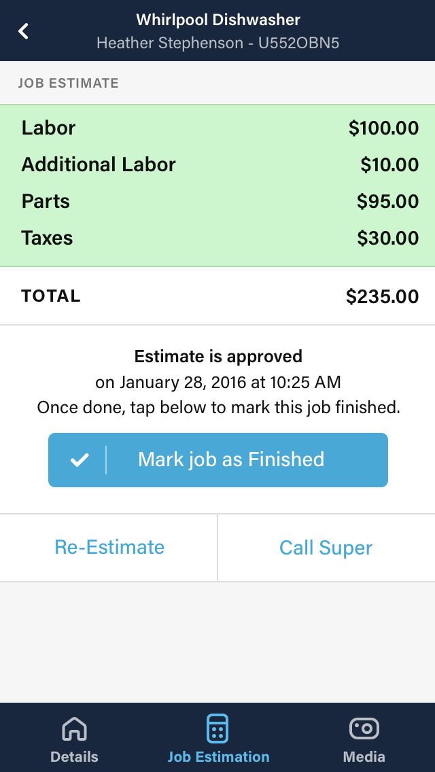Tap the back arrow icon
This screenshot has height=772, width=435.
click(23, 31)
